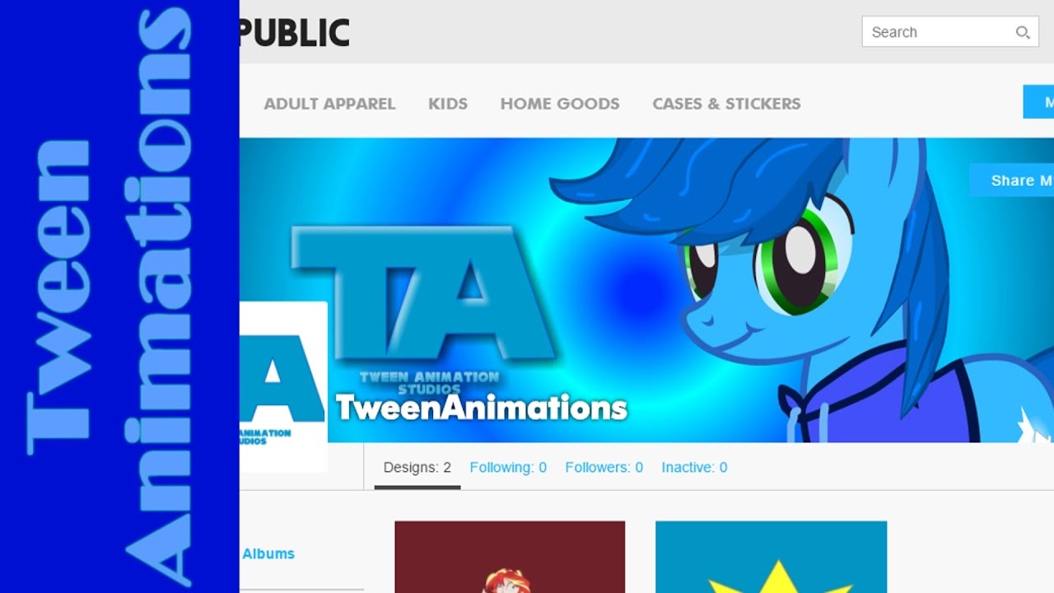Focus the Search input field
Viewport: 1054px width, 593px height.
click(x=949, y=32)
